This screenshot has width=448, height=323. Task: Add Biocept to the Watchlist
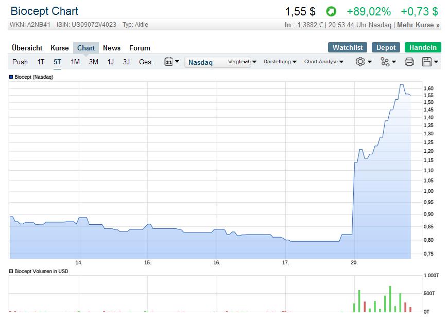(x=347, y=47)
